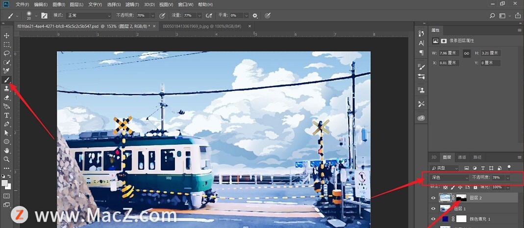Filter layers by type layers
The height and width of the screenshot is (228, 524).
[483, 168]
